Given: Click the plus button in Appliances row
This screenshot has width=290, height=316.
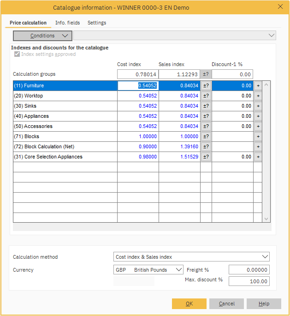Looking at the screenshot, I should 258,116.
